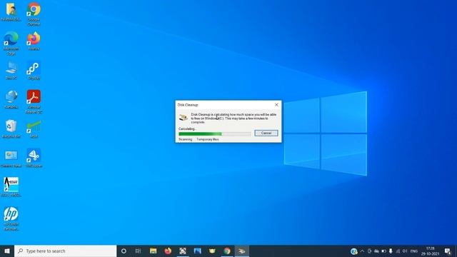Open the volume tray icon
The height and width of the screenshot is (257, 457).
405,251
